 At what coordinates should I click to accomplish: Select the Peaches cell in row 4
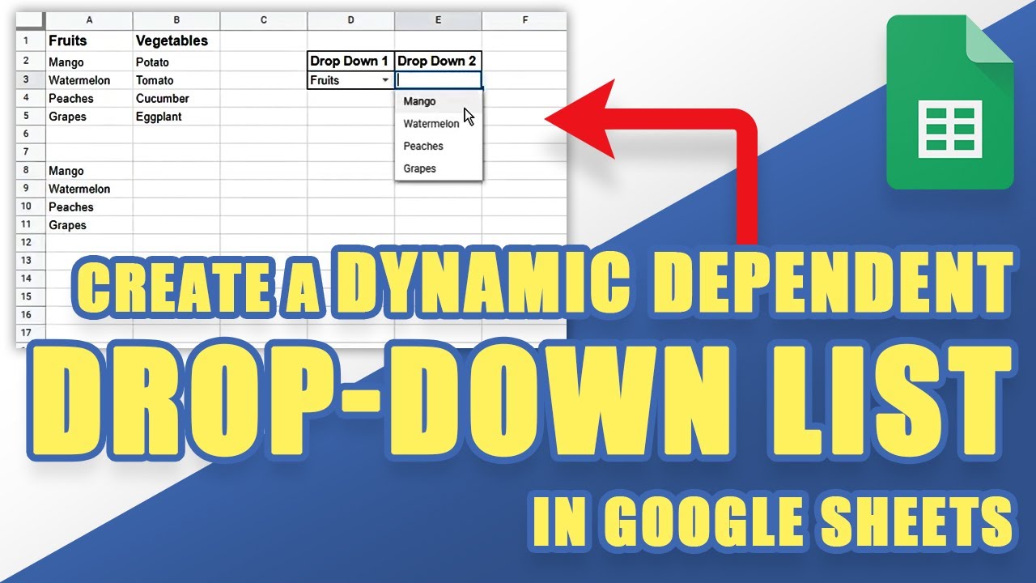(x=89, y=98)
